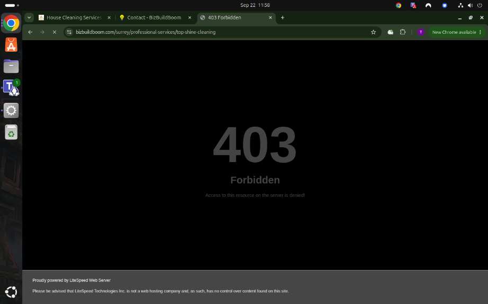Open the Chrome profile avatar
This screenshot has height=304, width=488.
pos(421,32)
